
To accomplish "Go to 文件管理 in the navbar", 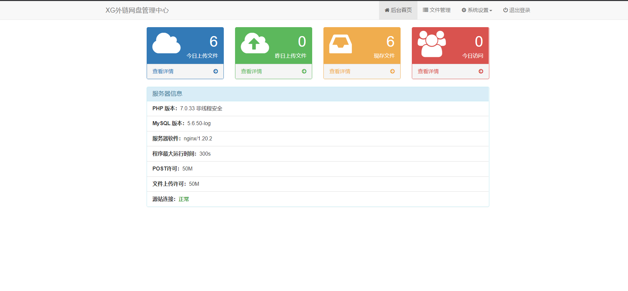I will click(x=437, y=10).
